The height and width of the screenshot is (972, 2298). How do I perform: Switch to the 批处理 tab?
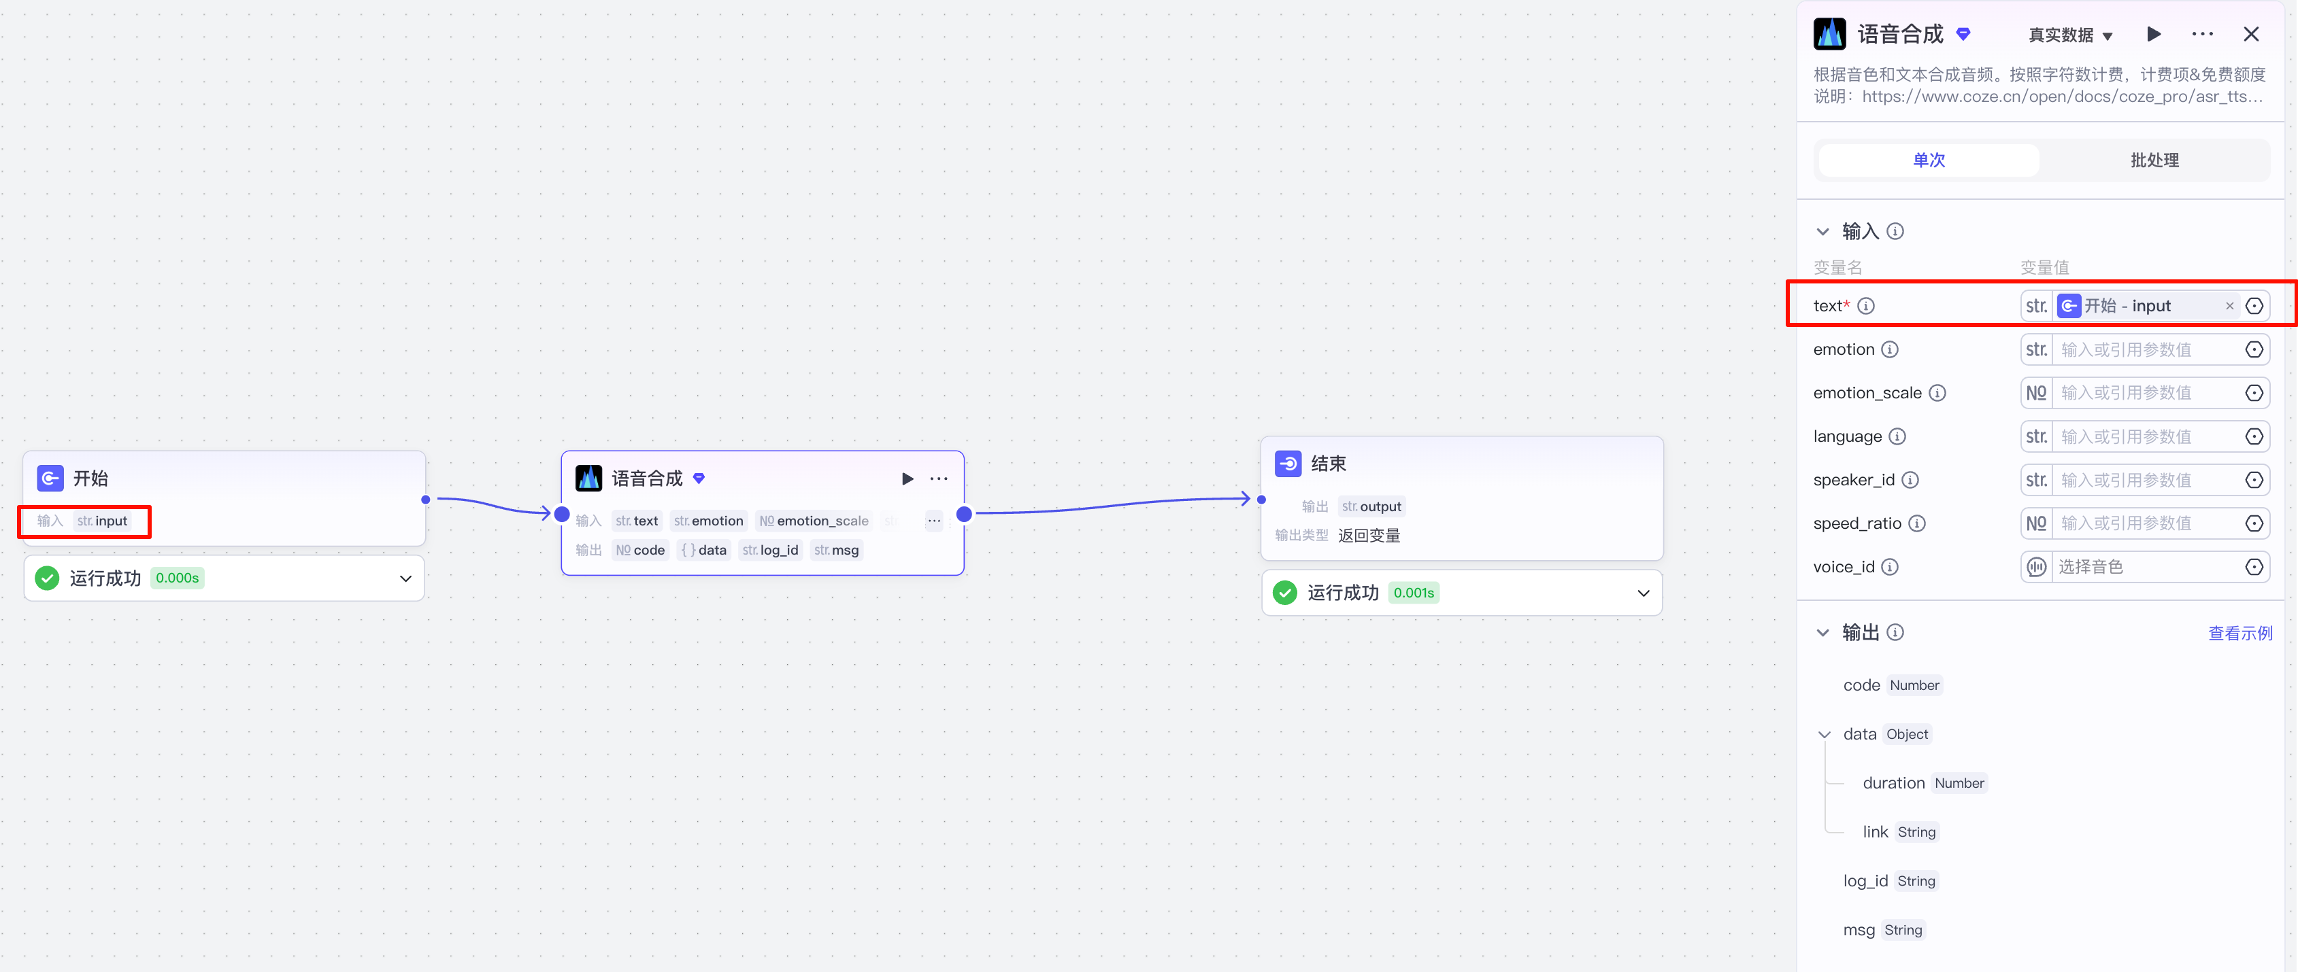click(2154, 160)
